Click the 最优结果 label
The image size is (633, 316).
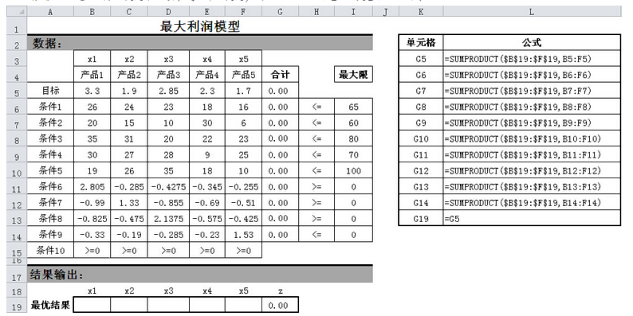tap(50, 306)
